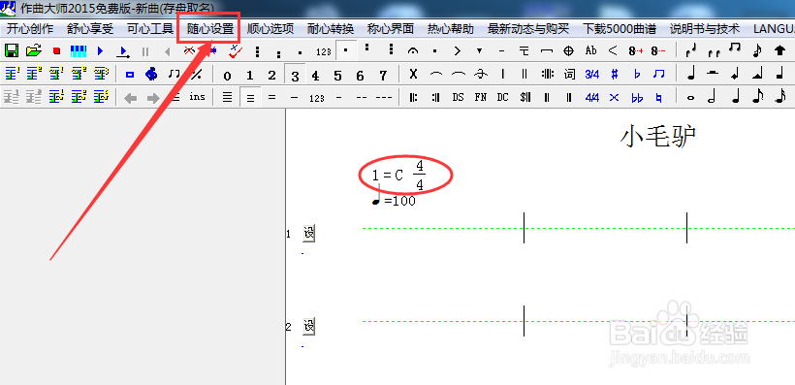795x385 pixels.
Task: Select numbered note 2
Action: tap(271, 75)
